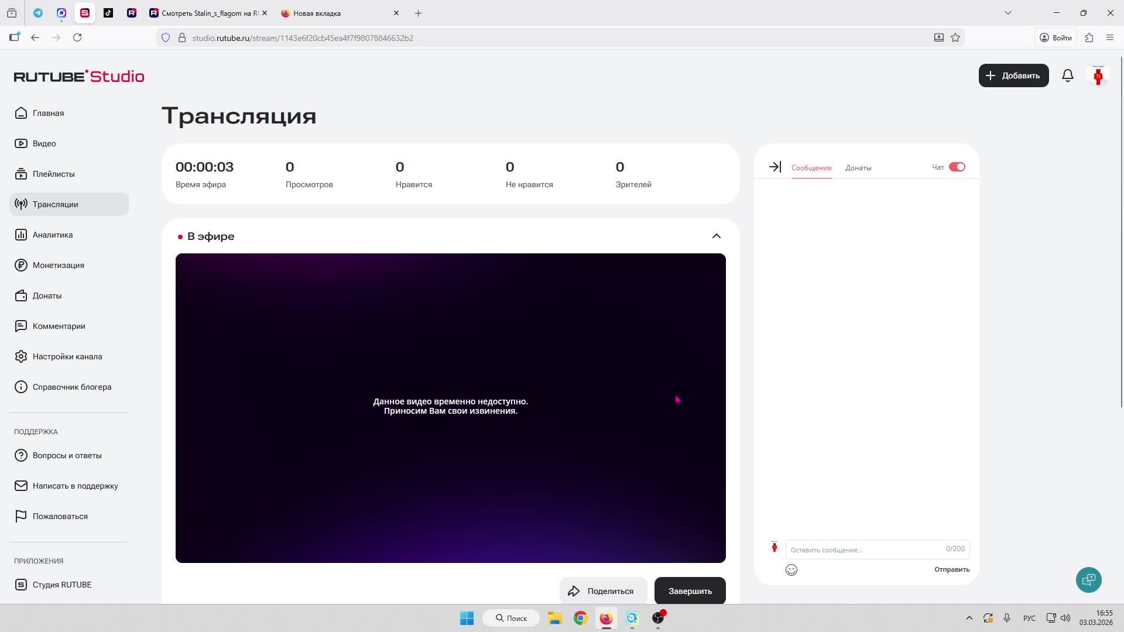
Task: Open the browser tab list dropdown
Action: [x=1008, y=13]
